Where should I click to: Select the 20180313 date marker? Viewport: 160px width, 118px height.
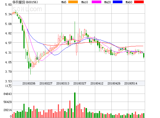click(63, 83)
